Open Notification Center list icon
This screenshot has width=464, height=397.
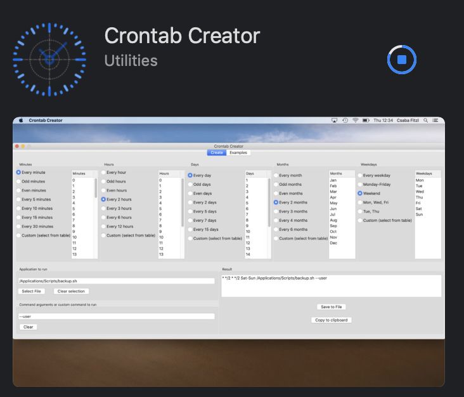[435, 120]
